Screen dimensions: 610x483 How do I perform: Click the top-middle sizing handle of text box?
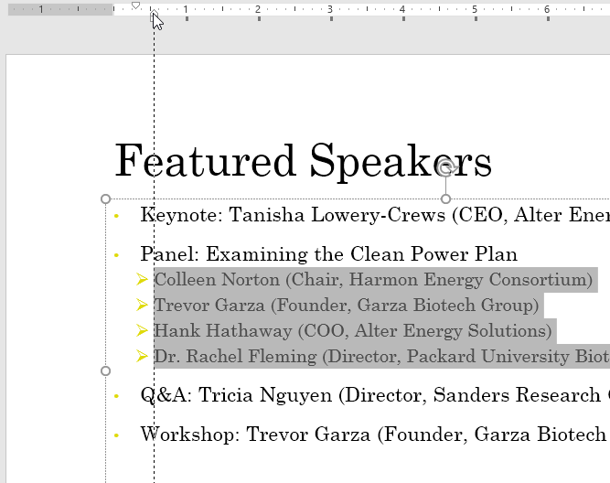[x=446, y=199]
